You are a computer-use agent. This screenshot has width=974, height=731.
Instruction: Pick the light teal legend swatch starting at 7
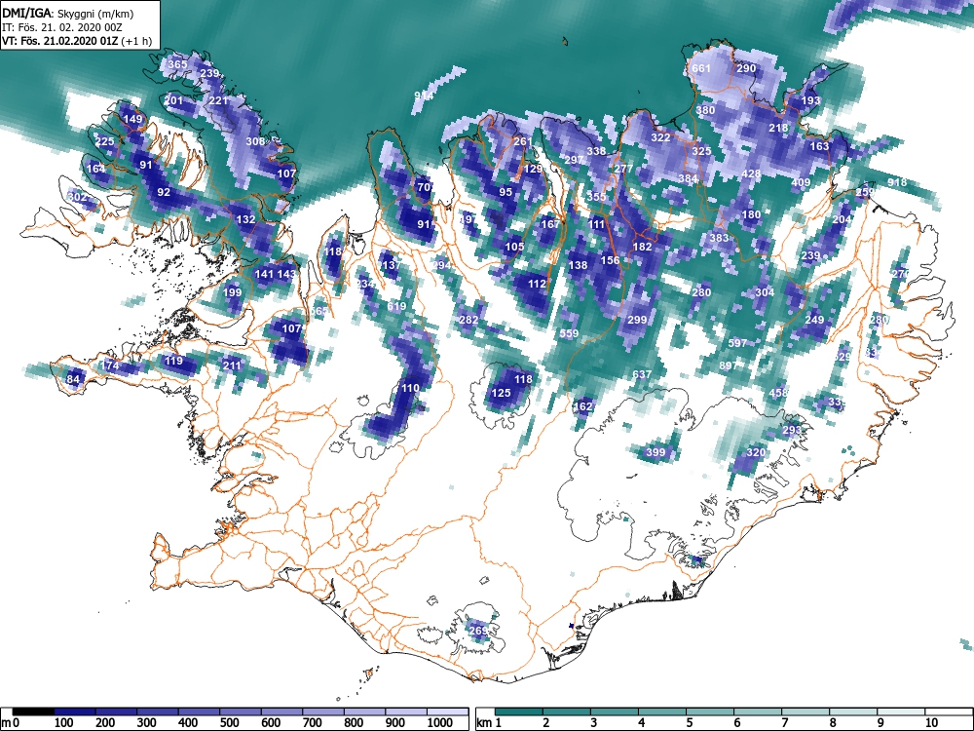pyautogui.click(x=805, y=712)
